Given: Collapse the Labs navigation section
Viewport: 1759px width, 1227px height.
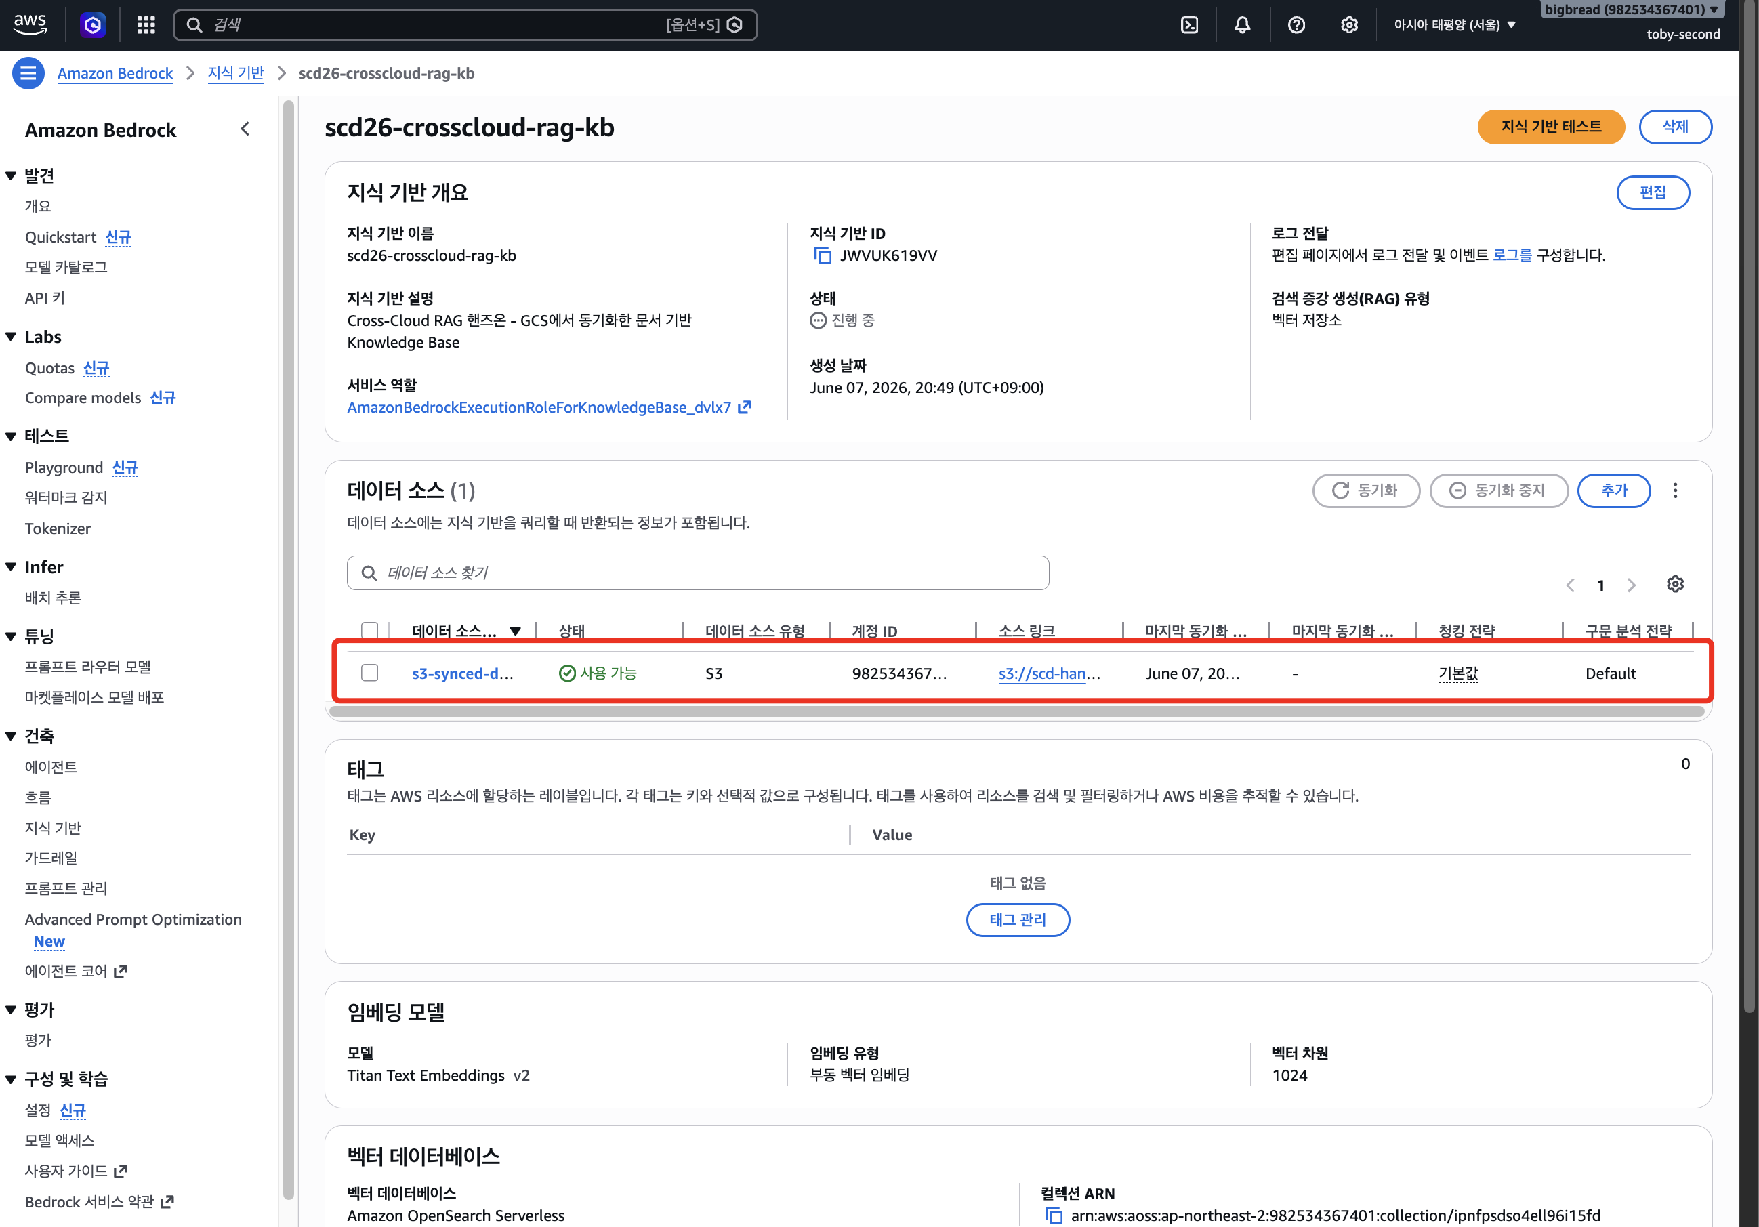Looking at the screenshot, I should [x=11, y=337].
